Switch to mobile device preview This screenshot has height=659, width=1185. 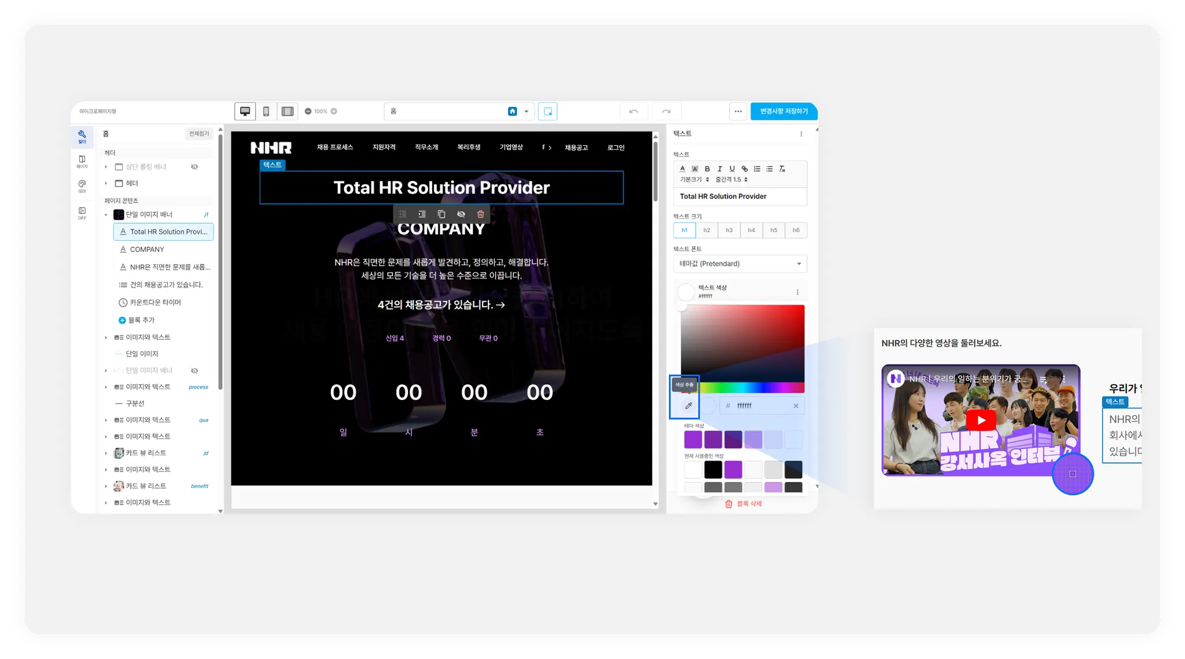click(266, 111)
